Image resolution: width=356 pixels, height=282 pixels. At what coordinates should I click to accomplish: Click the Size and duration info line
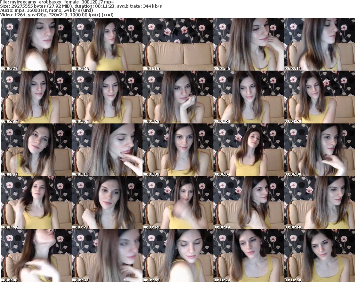pyautogui.click(x=81, y=6)
